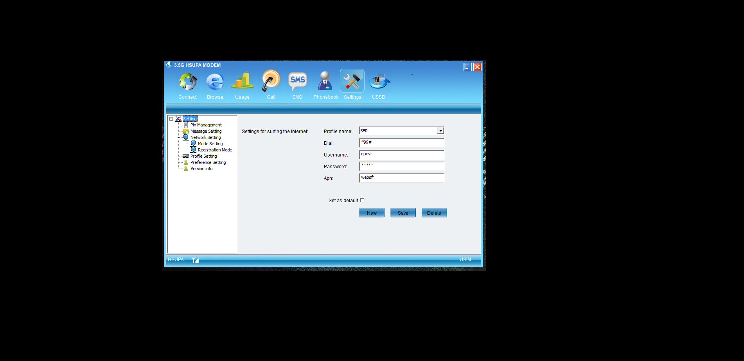744x361 pixels.
Task: Collapse the Network Setting tree node
Action: 178,138
